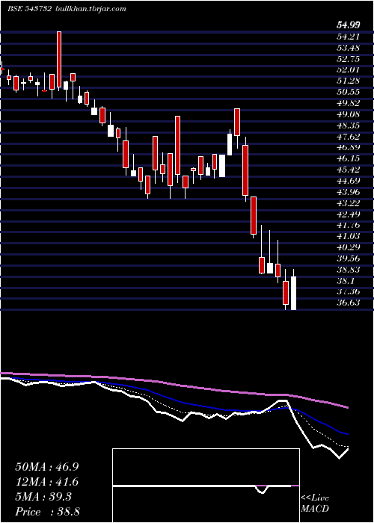374x523 pixels.
Task: Click the 52.75 price level label
Action: click(x=349, y=59)
